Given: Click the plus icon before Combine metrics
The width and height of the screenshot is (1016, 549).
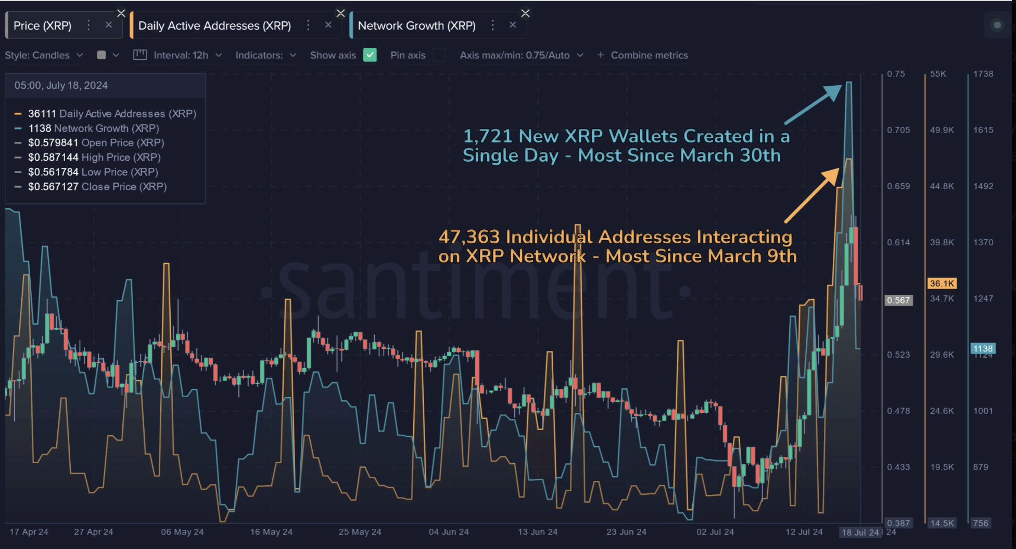Looking at the screenshot, I should pyautogui.click(x=600, y=55).
